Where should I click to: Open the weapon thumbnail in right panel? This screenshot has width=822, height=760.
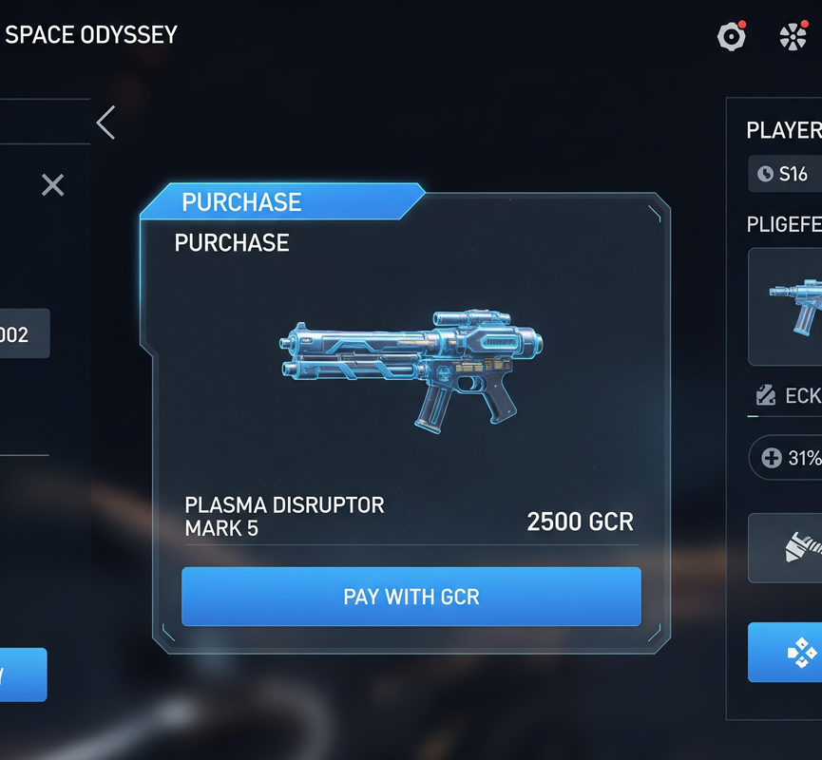tap(785, 307)
